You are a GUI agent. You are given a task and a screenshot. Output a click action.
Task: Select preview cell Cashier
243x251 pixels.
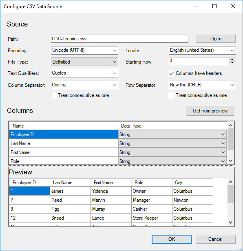152,209
